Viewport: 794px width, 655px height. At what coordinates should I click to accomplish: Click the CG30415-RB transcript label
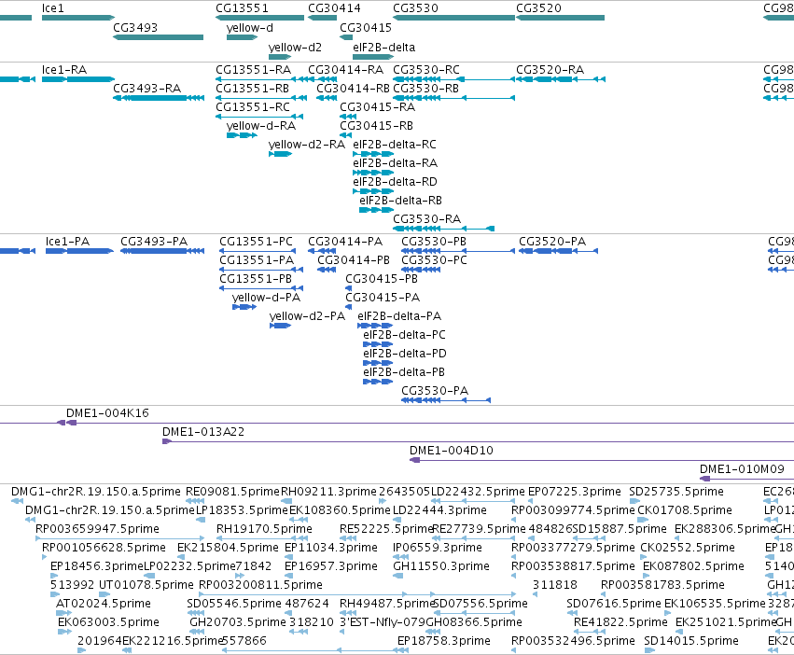pos(376,126)
